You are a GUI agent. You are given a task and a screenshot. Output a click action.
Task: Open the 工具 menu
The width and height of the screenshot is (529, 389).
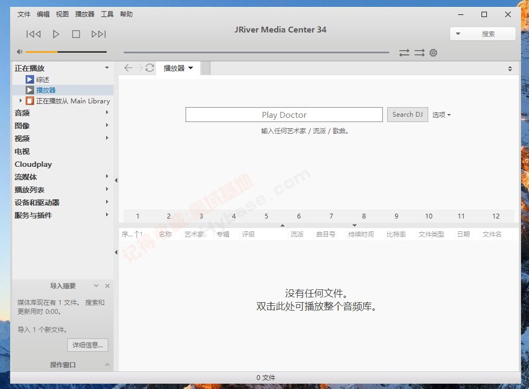[x=107, y=14]
